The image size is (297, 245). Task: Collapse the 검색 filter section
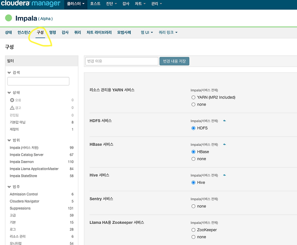tap(13, 72)
